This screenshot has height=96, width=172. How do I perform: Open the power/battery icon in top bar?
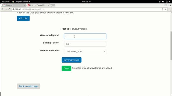click(x=167, y=2)
